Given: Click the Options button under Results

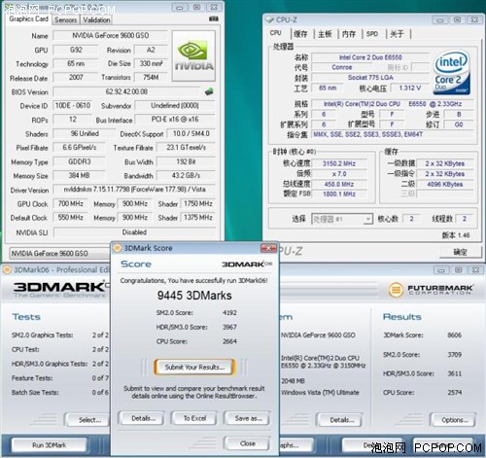Looking at the screenshot, I should point(454,420).
